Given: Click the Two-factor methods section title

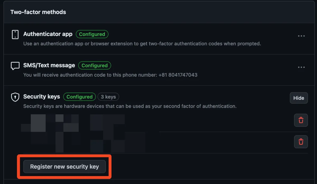Looking at the screenshot, I should [38, 12].
